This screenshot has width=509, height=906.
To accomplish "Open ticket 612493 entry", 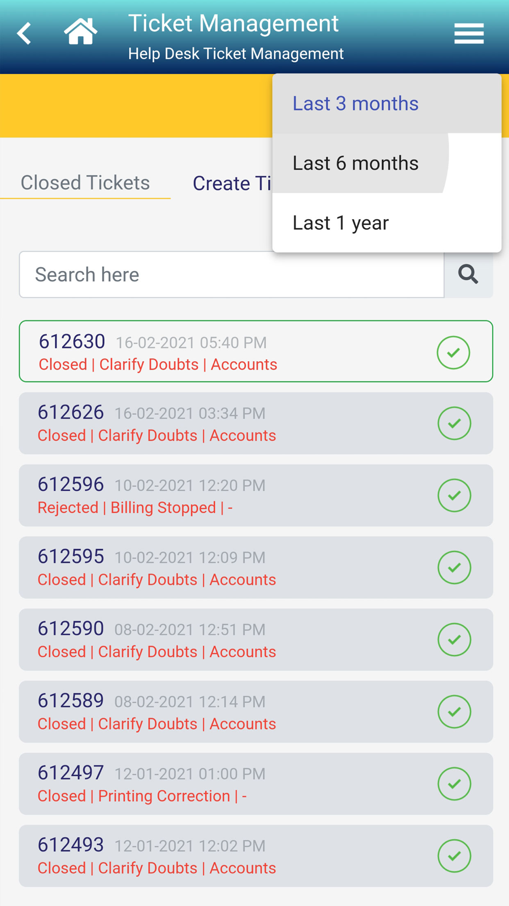I will click(x=256, y=856).
